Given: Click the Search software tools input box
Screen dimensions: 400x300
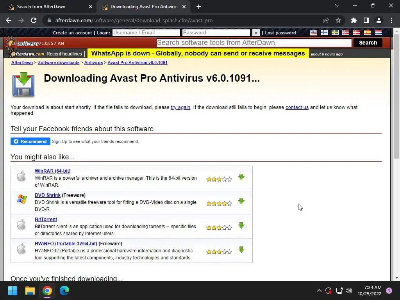Looking at the screenshot, I should [254, 43].
